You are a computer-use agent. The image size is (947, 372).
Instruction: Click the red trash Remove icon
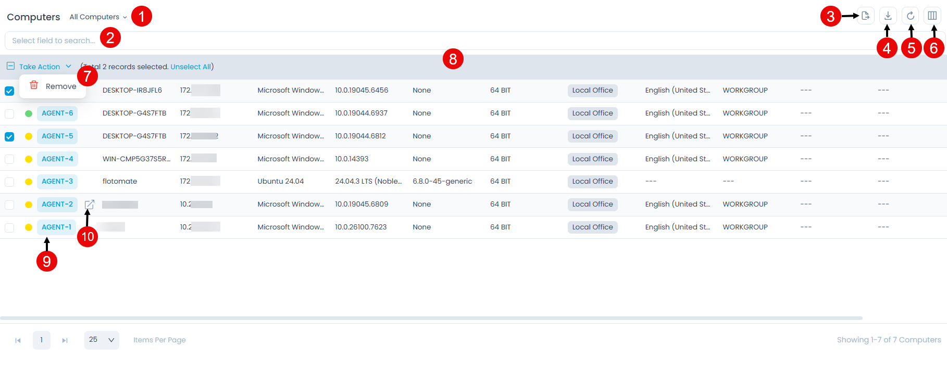pyautogui.click(x=34, y=85)
